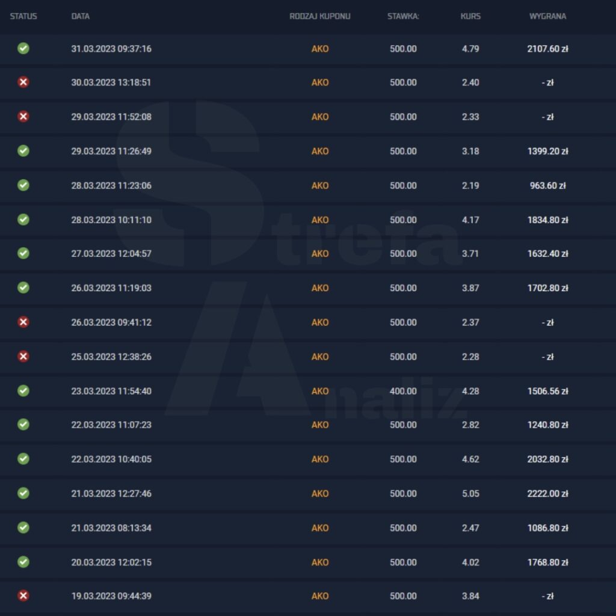Viewport: 616px width, 616px height.
Task: Click the green check icon for 23.03.2023 11:54:40
Action: point(23,391)
